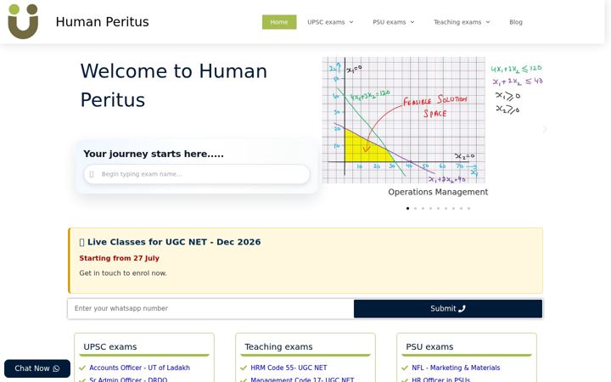Expand the PSU exams dropdown chevron

pyautogui.click(x=412, y=22)
